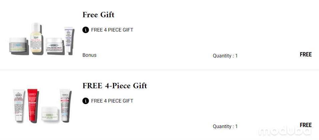Select the leftmost white tube in second gift
Screen dimensions: 319x140
click(19, 105)
